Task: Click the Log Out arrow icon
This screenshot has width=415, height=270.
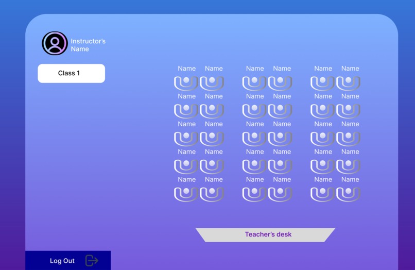Action: pyautogui.click(x=92, y=260)
